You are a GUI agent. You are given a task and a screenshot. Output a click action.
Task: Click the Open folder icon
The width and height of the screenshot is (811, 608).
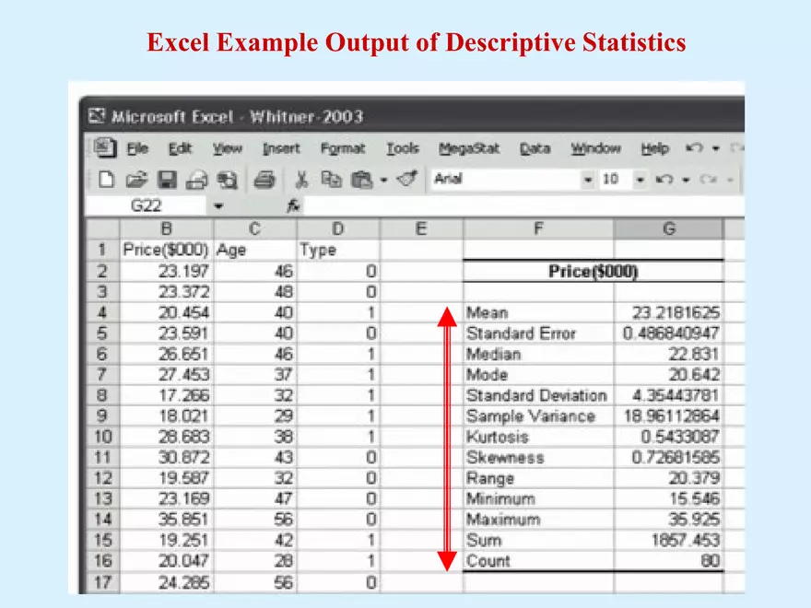click(x=136, y=180)
